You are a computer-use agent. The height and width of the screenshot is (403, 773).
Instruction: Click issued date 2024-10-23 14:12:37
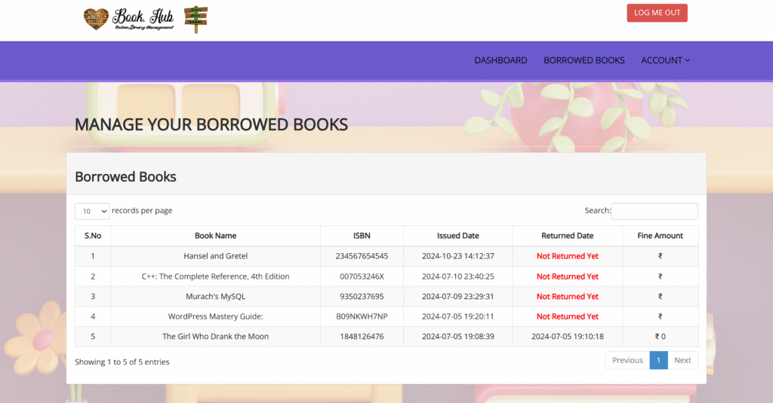458,256
